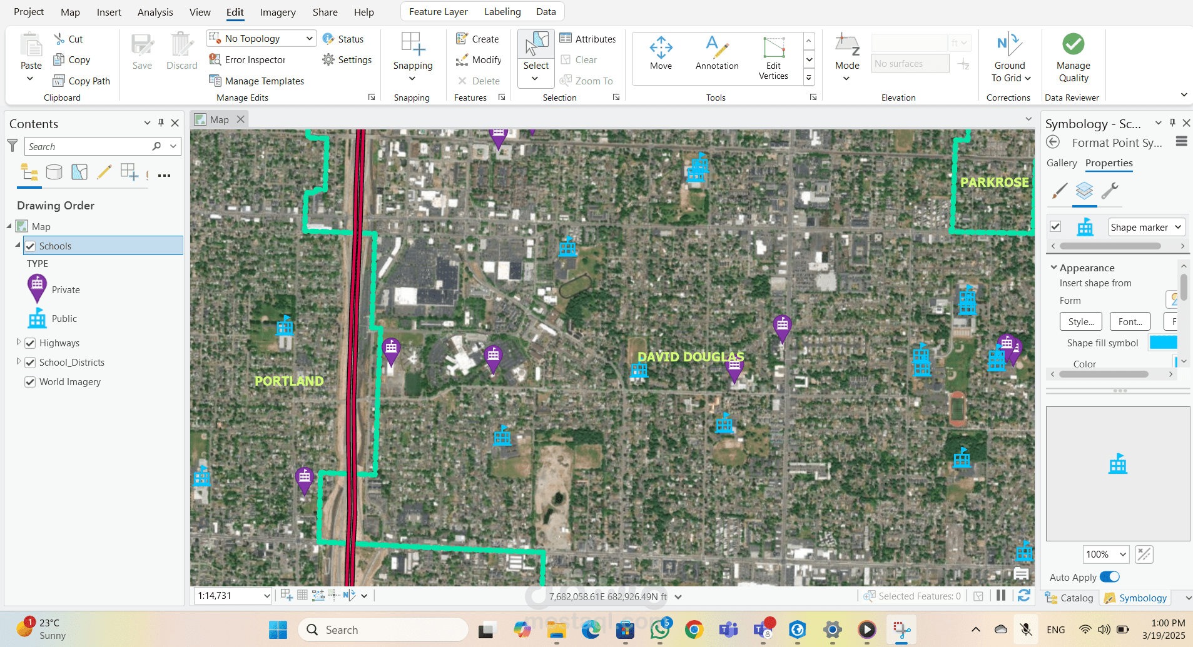The width and height of the screenshot is (1193, 647).
Task: Click the Create features icon
Action: tap(462, 39)
